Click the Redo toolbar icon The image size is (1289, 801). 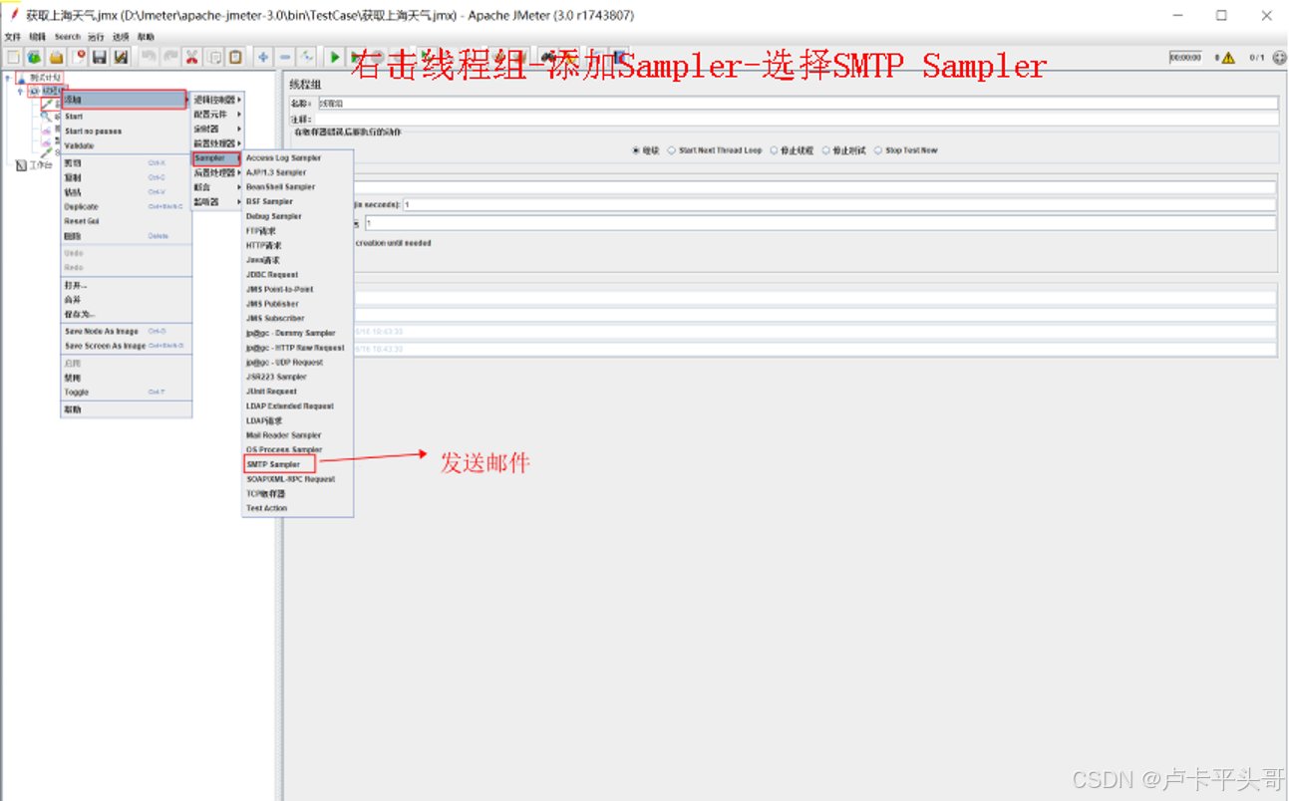pyautogui.click(x=169, y=58)
